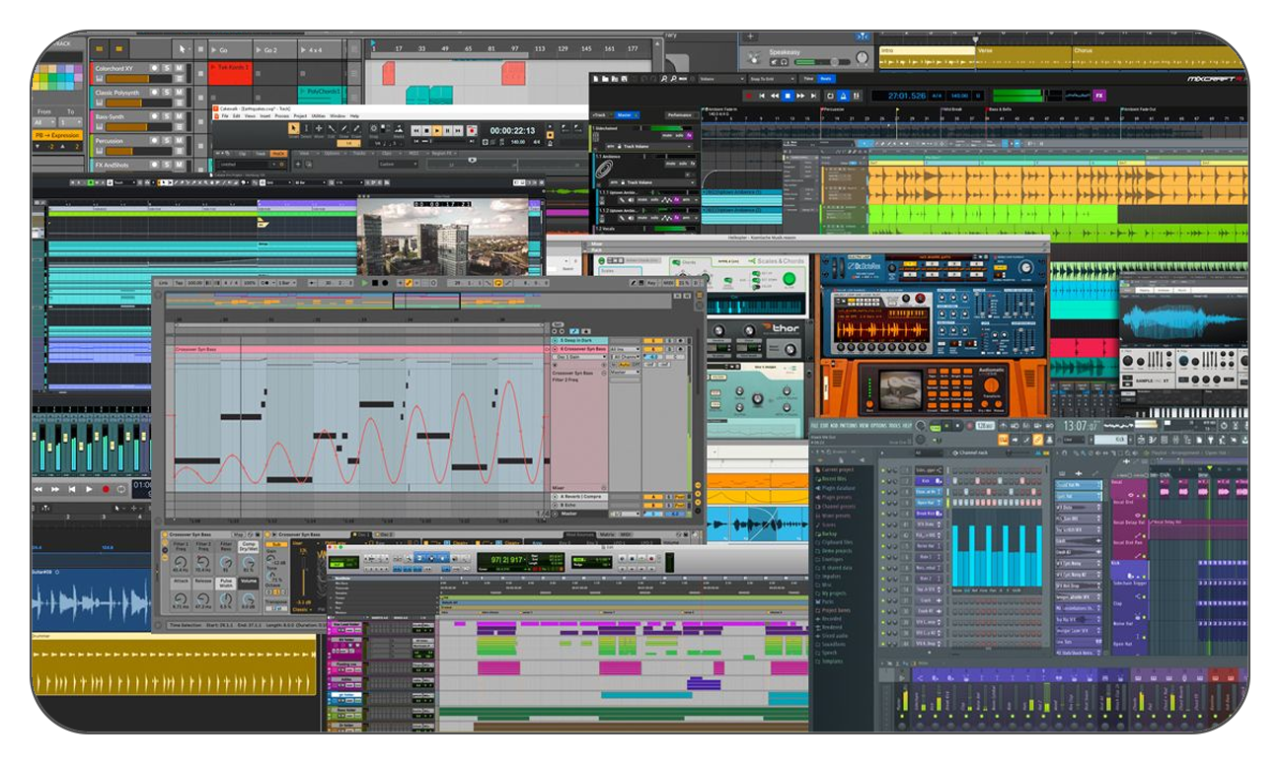
Task: Open the Cakewalk Edit menu
Action: [237, 116]
